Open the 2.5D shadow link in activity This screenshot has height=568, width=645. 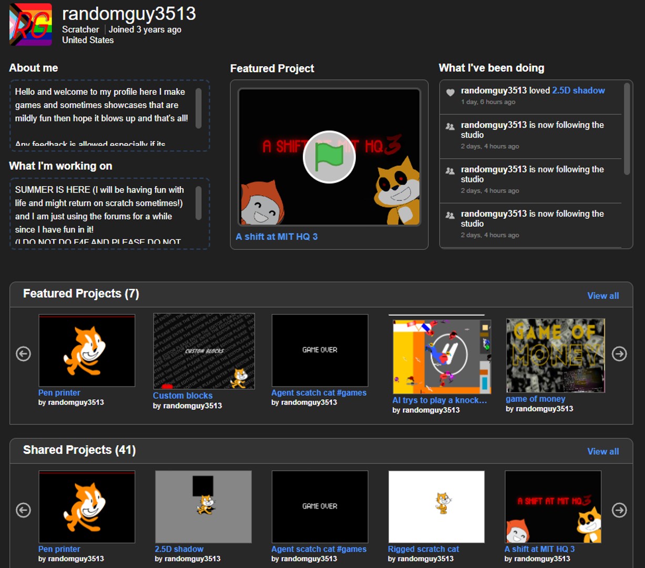coord(578,90)
